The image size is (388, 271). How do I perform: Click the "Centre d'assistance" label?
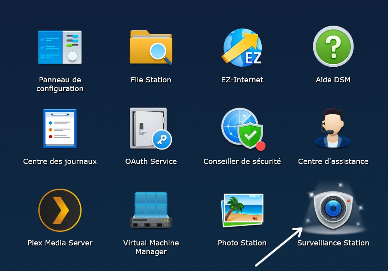pyautogui.click(x=333, y=161)
